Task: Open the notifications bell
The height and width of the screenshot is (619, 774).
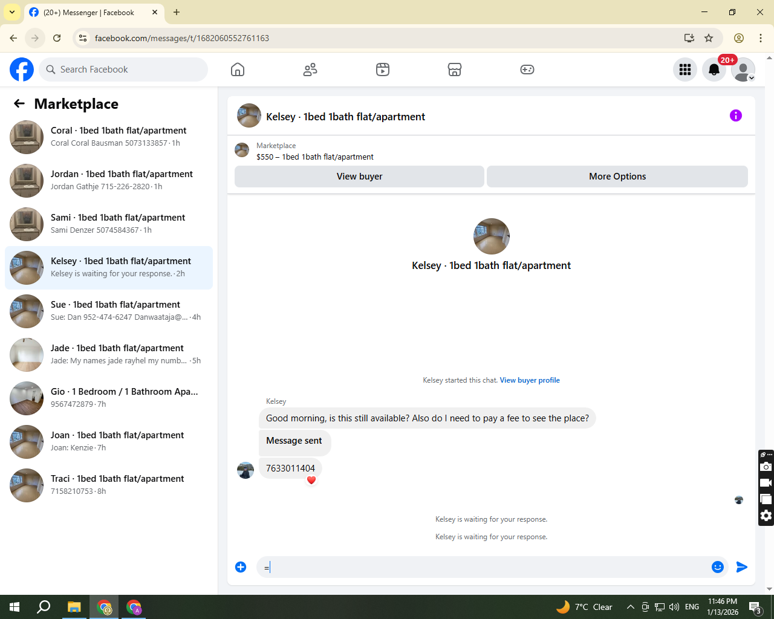Action: (714, 70)
